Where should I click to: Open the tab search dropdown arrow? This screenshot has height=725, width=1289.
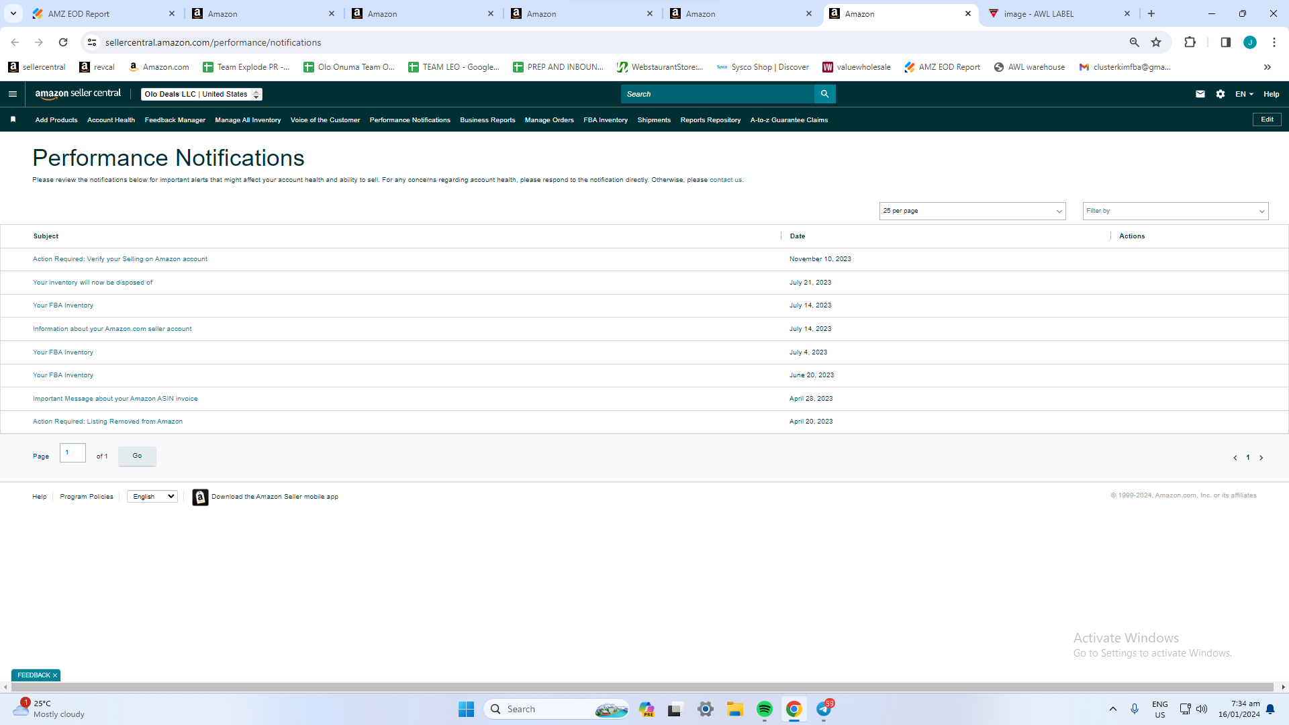(x=13, y=13)
